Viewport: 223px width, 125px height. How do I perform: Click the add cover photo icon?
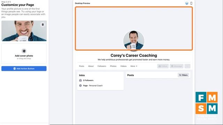click(x=24, y=51)
